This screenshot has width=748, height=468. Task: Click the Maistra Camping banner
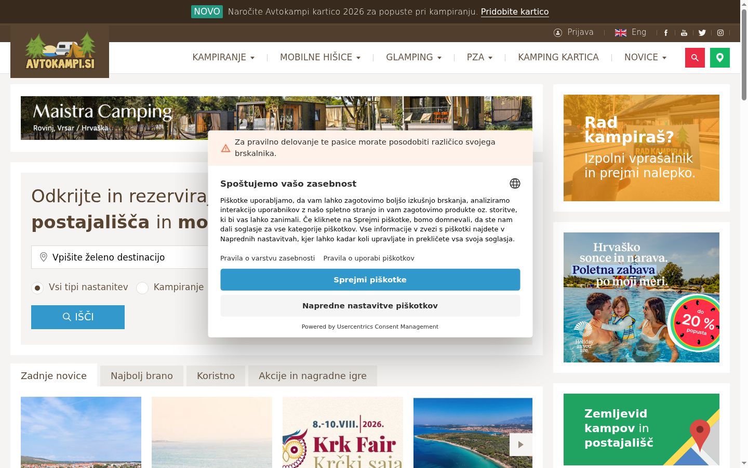pyautogui.click(x=276, y=118)
